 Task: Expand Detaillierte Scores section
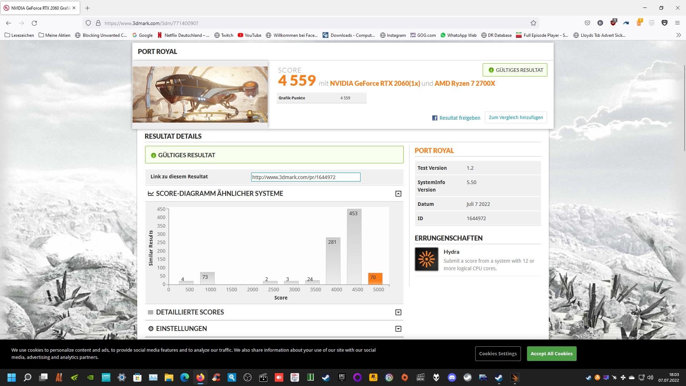coord(398,312)
